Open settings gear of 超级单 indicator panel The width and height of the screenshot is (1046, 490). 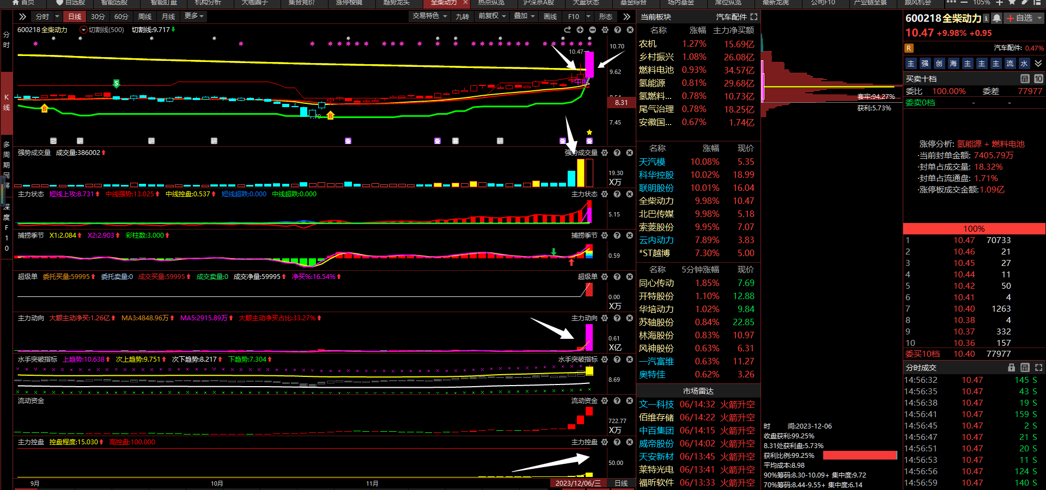pyautogui.click(x=605, y=277)
